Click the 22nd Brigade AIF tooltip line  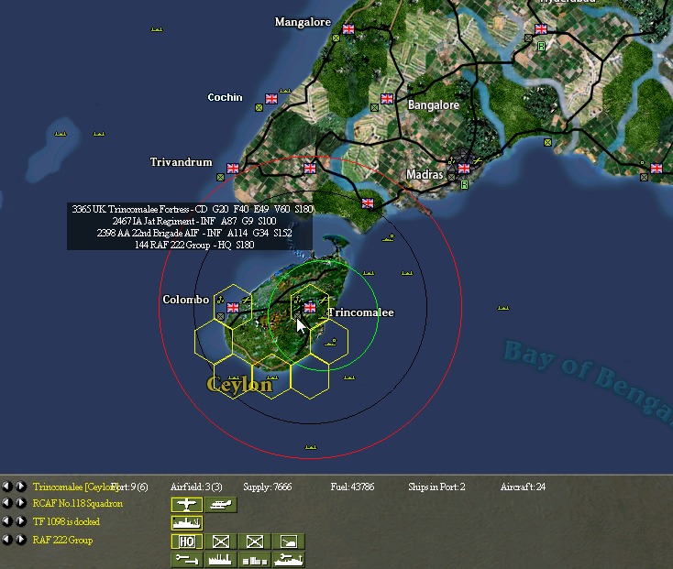coord(194,234)
